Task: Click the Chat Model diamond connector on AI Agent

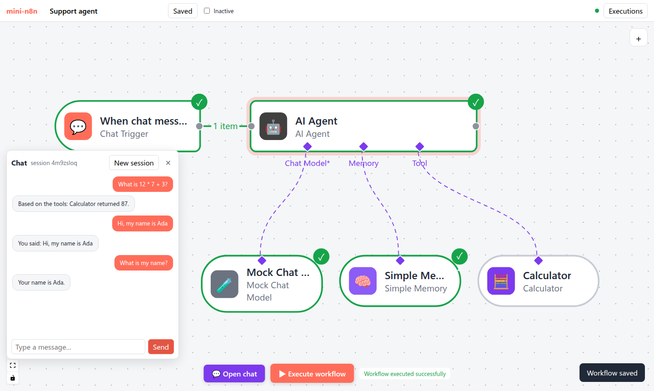Action: 307,146
